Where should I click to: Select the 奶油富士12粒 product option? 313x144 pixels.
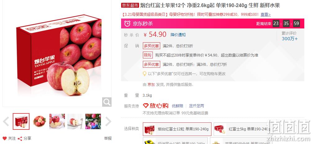point(175,141)
